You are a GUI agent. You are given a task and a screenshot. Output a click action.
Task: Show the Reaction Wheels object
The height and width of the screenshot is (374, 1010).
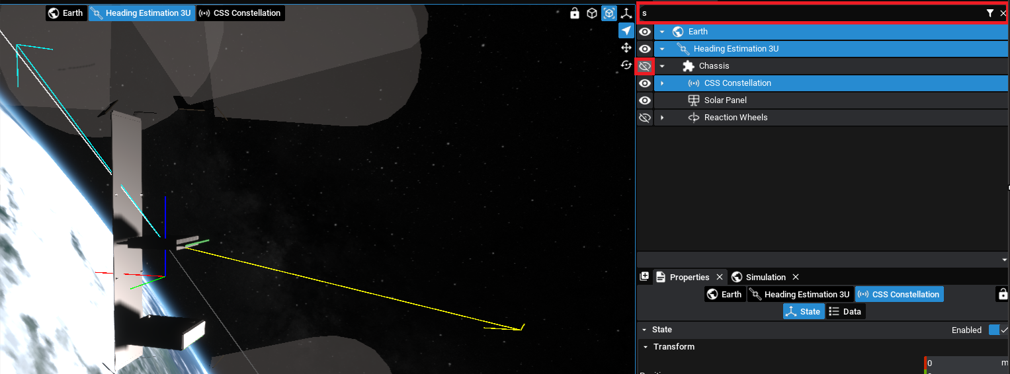point(645,118)
